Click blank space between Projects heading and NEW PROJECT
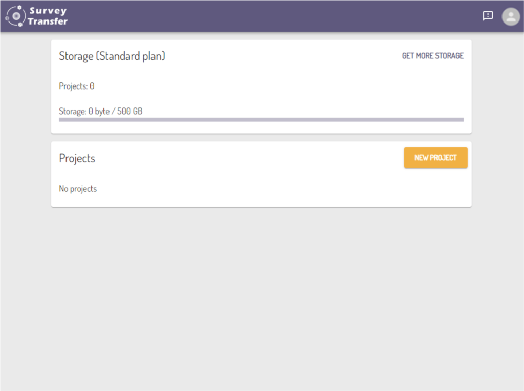Image resolution: width=524 pixels, height=391 pixels. pyautogui.click(x=246, y=158)
